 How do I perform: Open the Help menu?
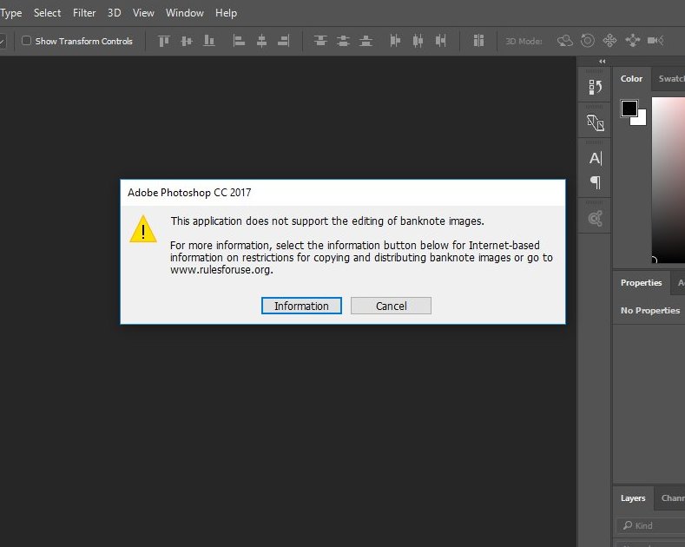click(226, 13)
